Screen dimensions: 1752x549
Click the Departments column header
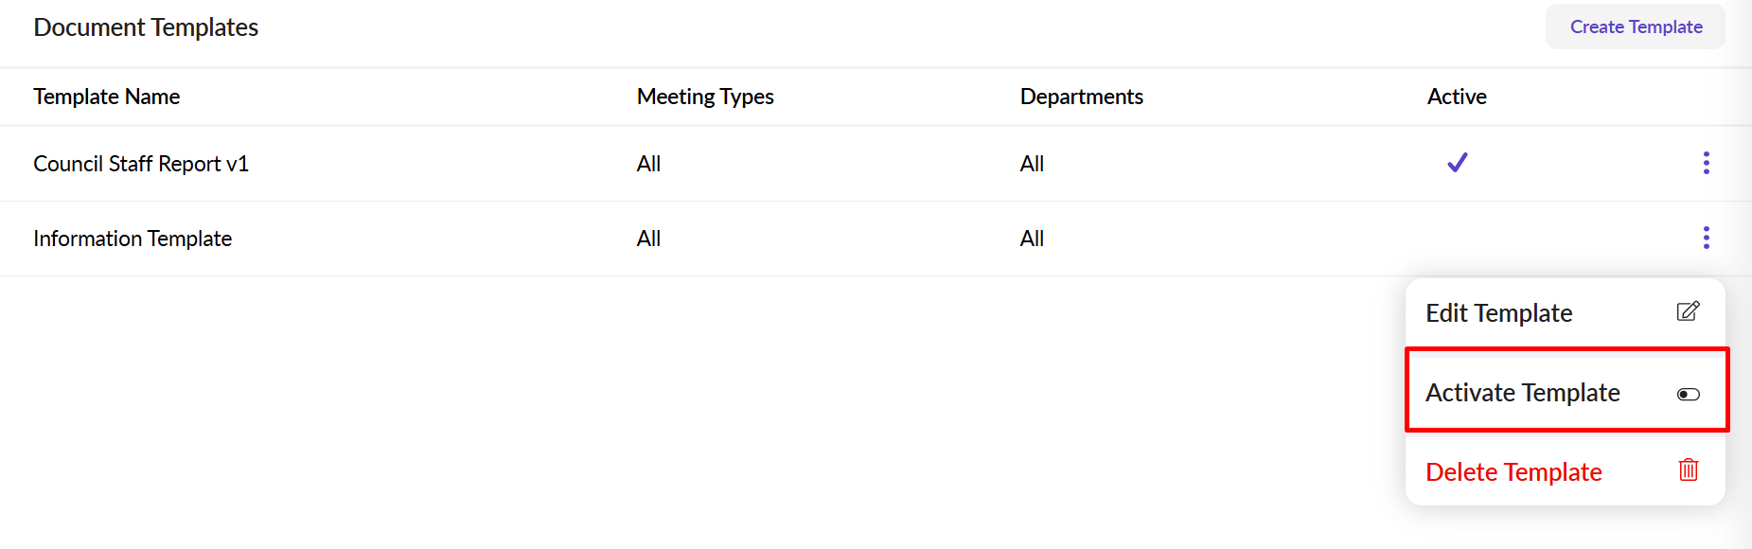coord(1081,97)
